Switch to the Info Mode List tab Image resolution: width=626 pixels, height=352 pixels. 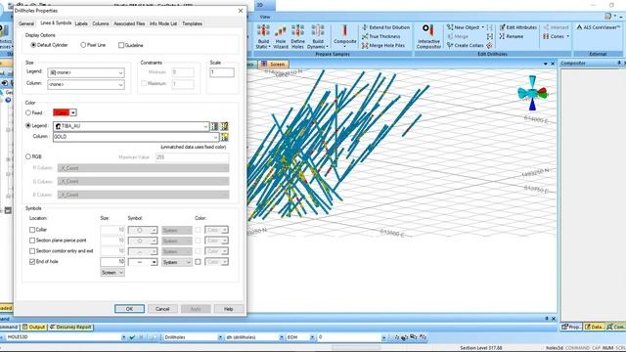pos(163,23)
